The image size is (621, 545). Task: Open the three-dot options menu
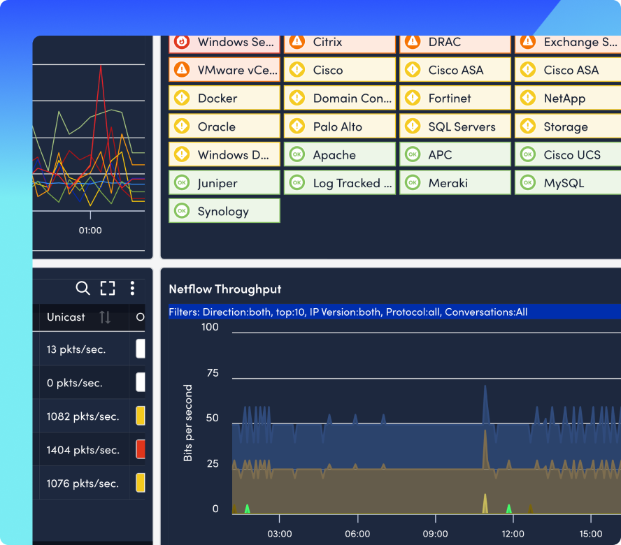[132, 288]
